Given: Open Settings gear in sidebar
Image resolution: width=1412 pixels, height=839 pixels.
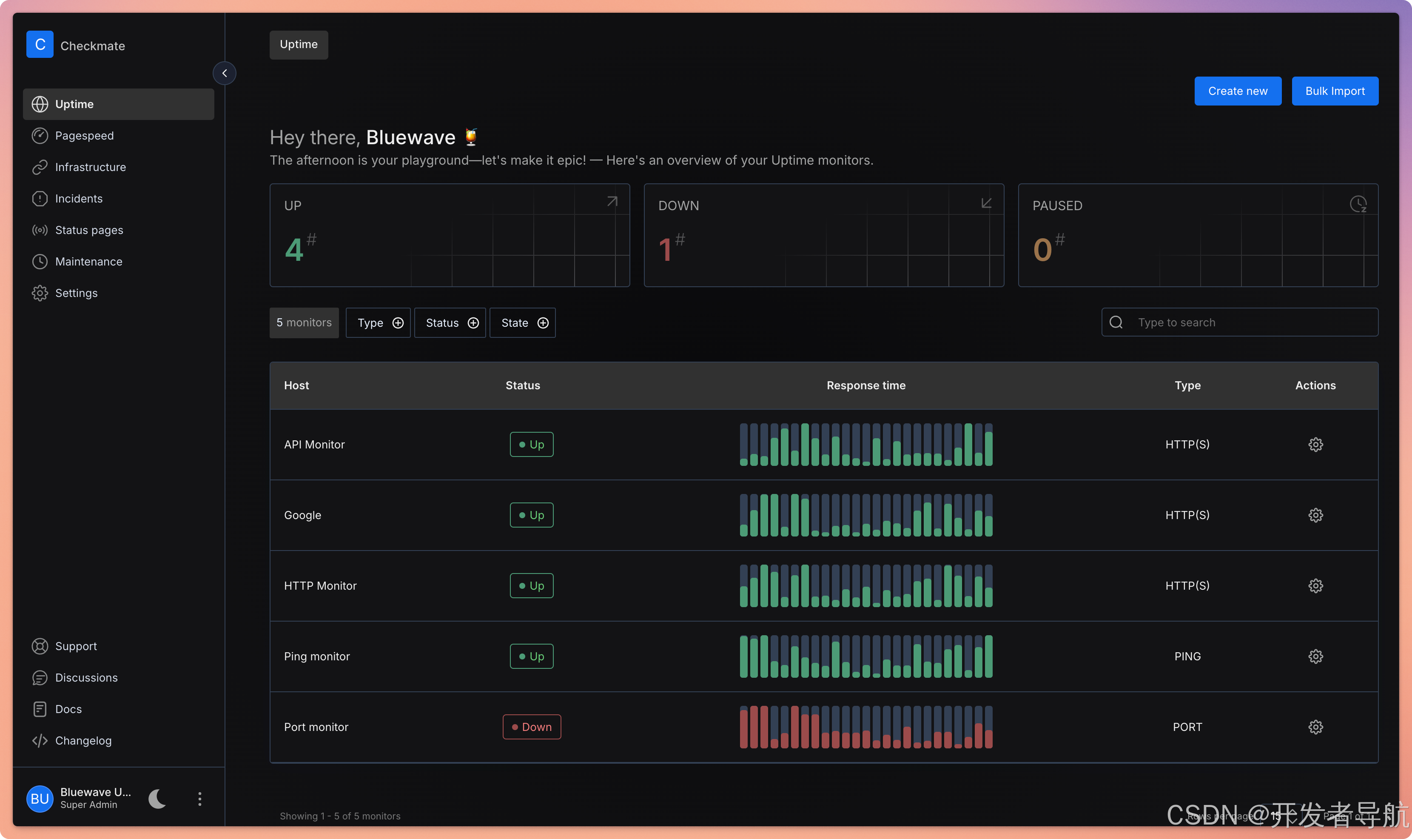Looking at the screenshot, I should (40, 293).
